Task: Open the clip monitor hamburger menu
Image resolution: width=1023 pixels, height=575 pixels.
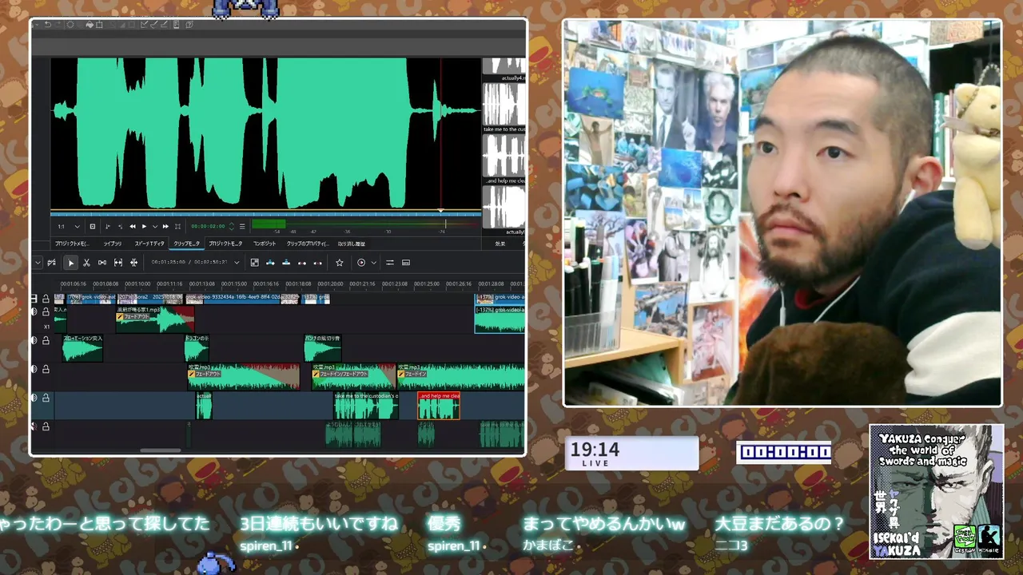Action: point(242,226)
